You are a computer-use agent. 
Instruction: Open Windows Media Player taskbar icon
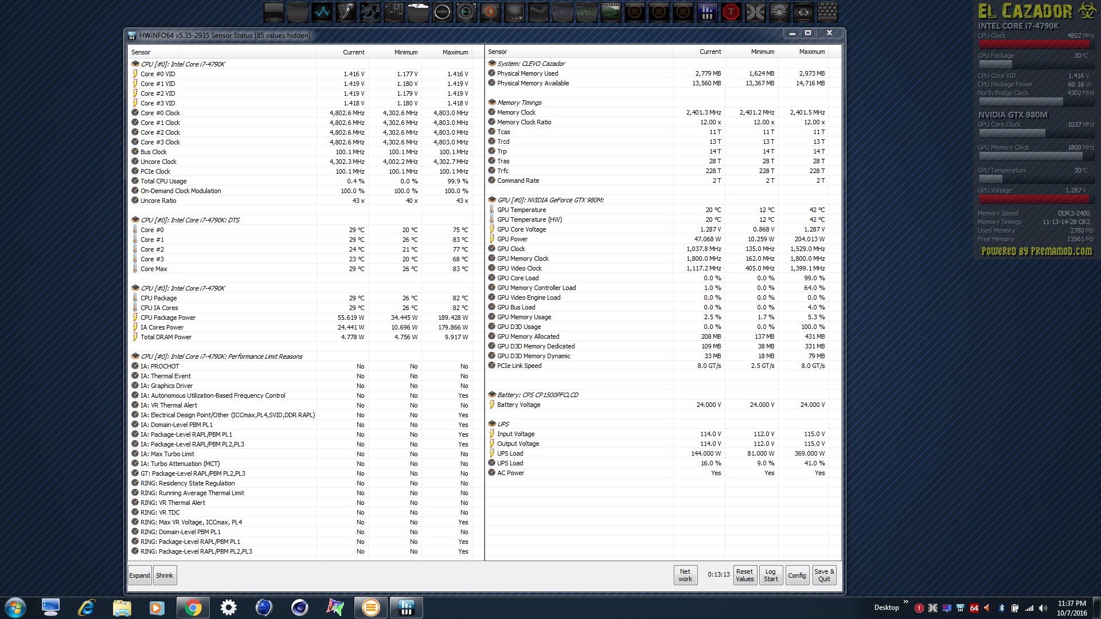point(157,608)
